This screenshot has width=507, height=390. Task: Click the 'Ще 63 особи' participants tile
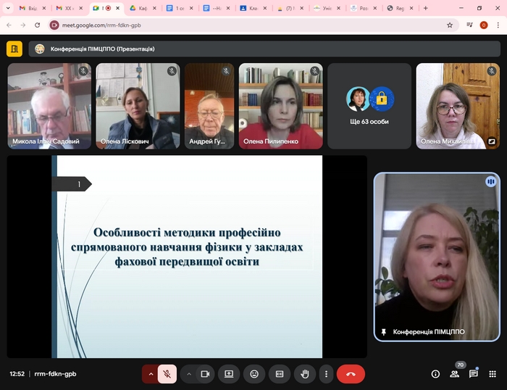click(369, 106)
